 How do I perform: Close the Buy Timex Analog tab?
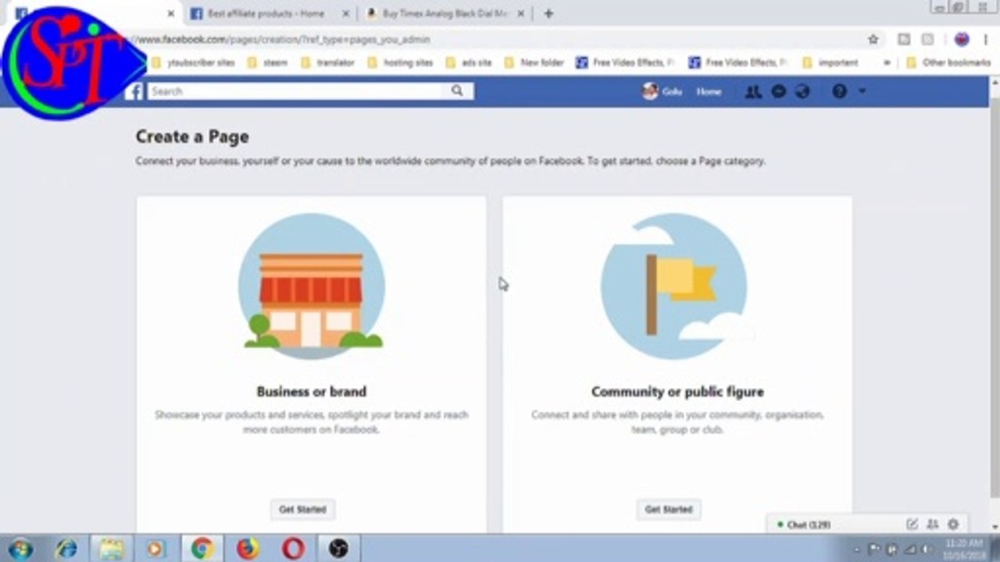pos(521,13)
